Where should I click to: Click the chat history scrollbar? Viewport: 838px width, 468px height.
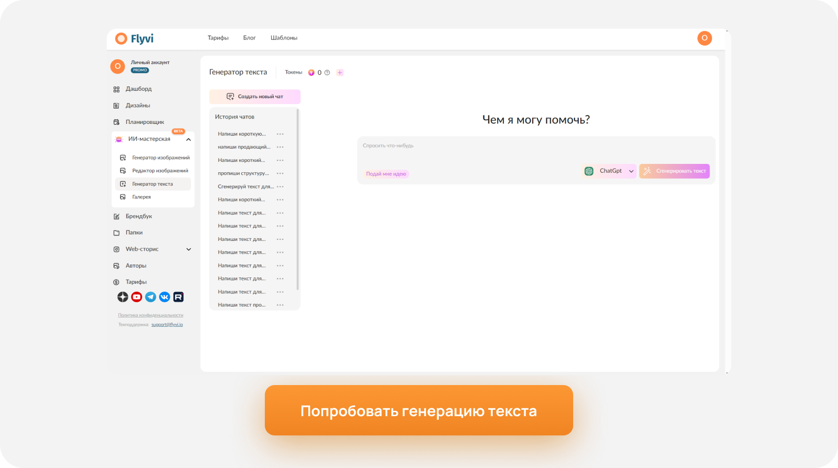point(297,199)
